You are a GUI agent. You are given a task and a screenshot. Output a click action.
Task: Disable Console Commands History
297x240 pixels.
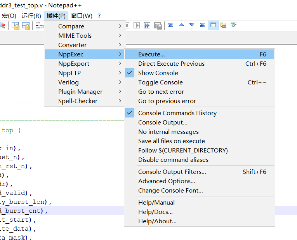177,113
